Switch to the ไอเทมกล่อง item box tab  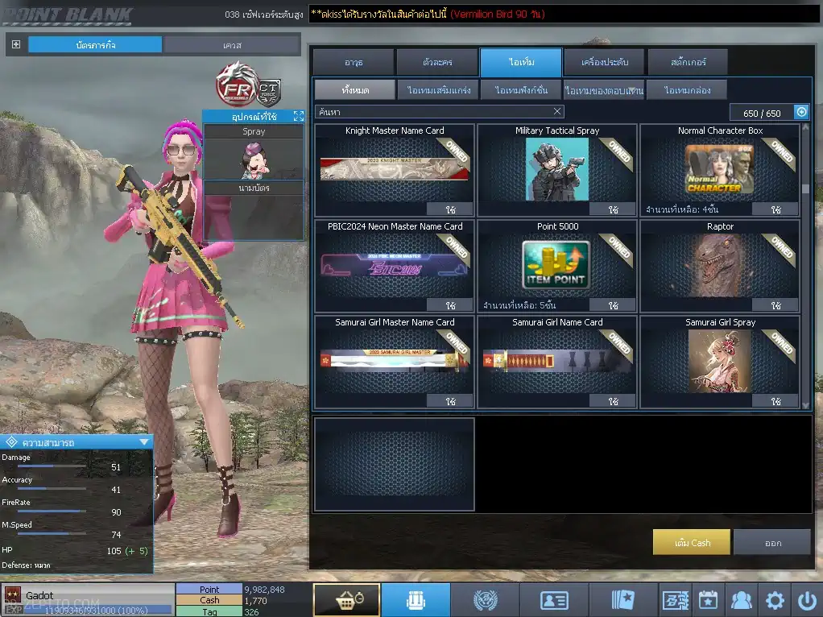pyautogui.click(x=686, y=90)
